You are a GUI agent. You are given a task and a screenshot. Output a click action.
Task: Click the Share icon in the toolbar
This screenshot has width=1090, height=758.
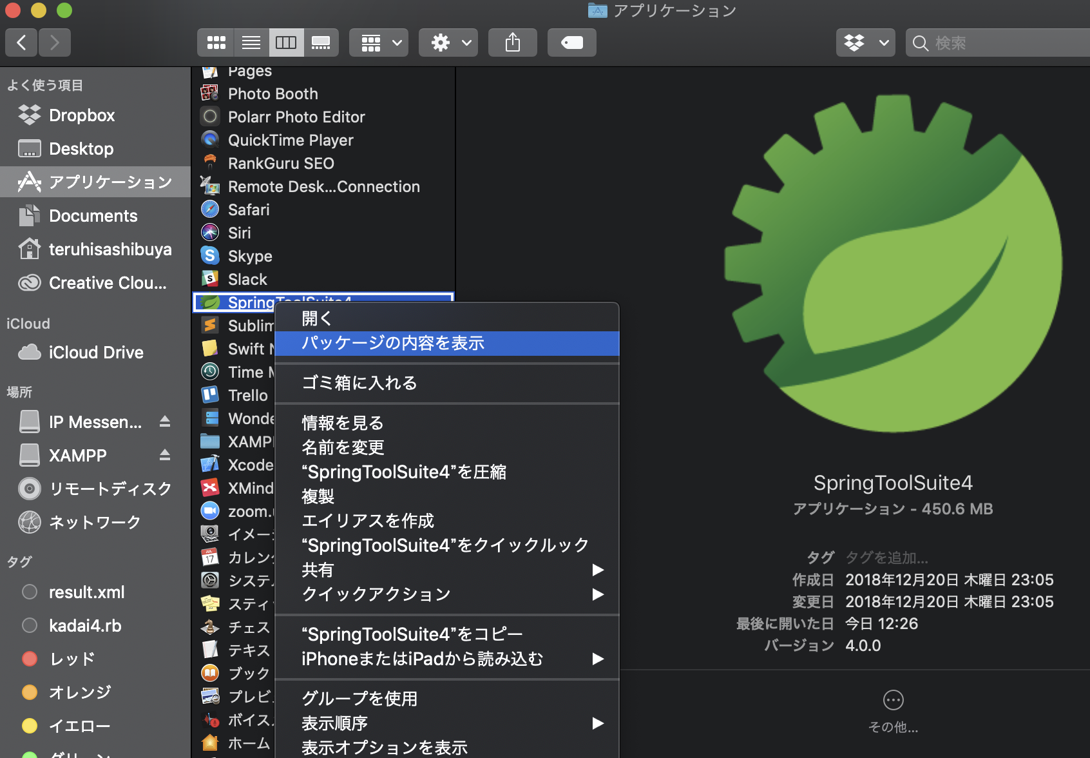(512, 42)
